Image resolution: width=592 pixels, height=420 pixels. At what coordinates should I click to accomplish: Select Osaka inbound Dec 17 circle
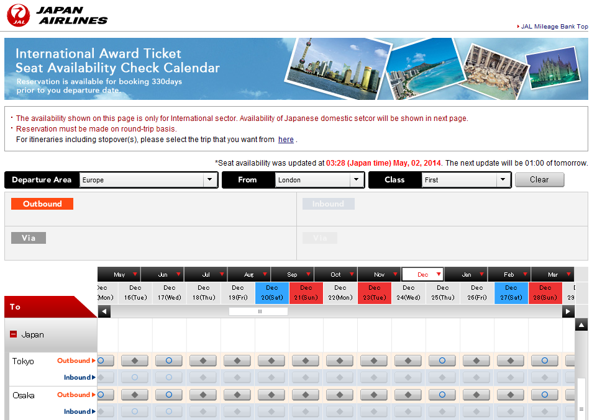(x=169, y=411)
